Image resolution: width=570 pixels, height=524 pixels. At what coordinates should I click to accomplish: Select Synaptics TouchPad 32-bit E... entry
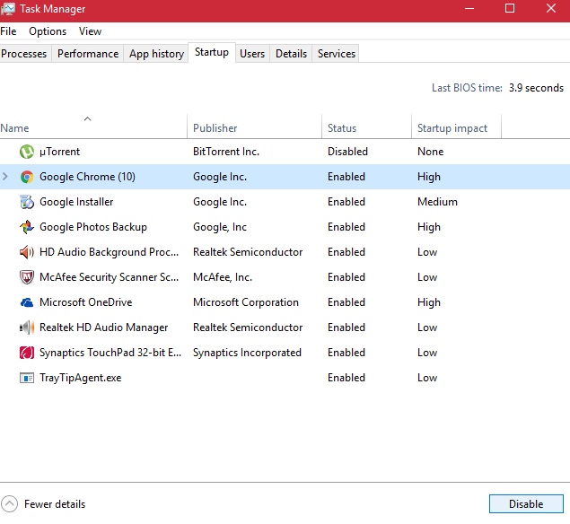click(x=110, y=353)
